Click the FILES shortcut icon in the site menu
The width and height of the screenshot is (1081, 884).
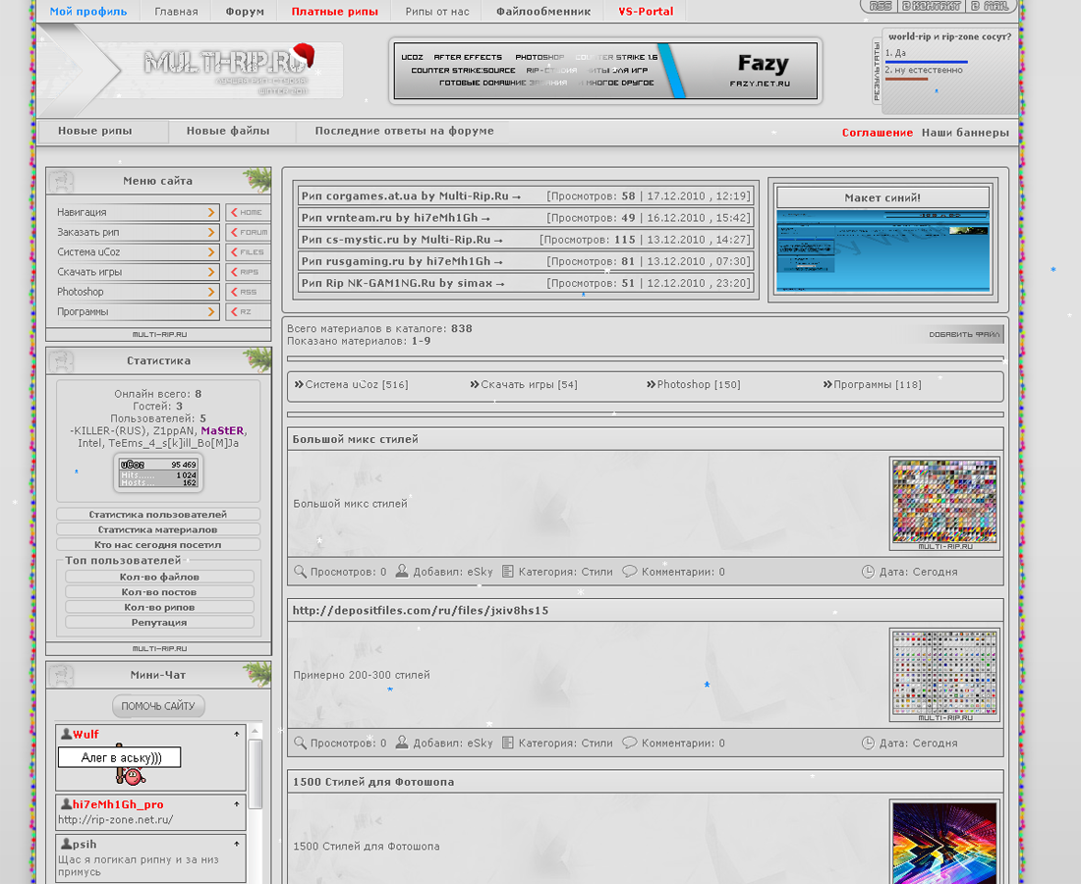tap(248, 252)
